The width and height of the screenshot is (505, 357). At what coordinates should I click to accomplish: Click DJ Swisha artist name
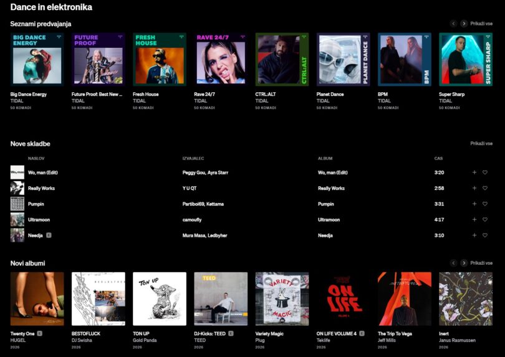[82, 340]
